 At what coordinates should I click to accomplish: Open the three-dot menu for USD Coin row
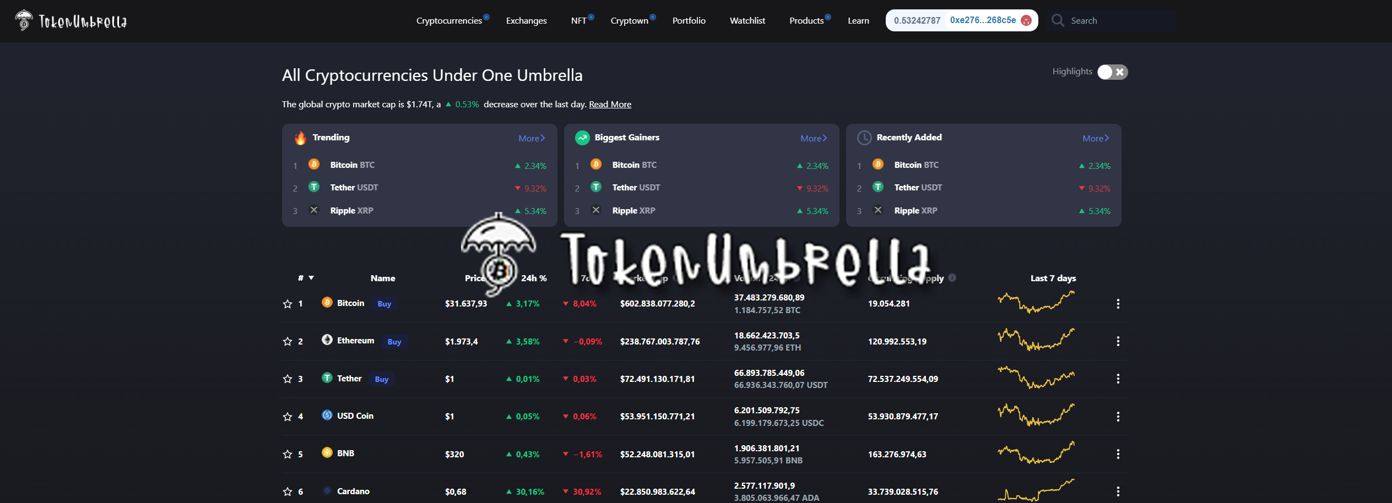click(1118, 417)
